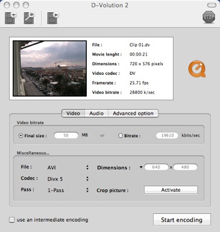Open the Advanced option tab

[x=133, y=114]
